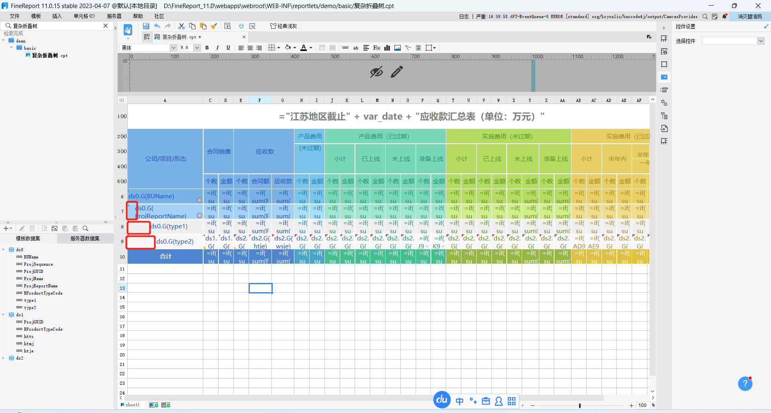Viewport: 771px width, 413px height.
Task: Click the Cut scissors icon
Action: pyautogui.click(x=182, y=26)
